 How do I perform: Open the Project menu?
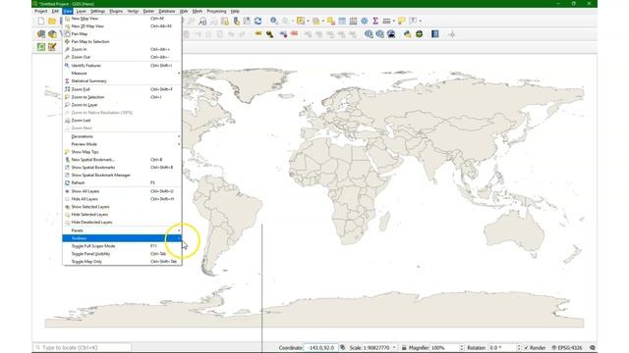tap(40, 11)
